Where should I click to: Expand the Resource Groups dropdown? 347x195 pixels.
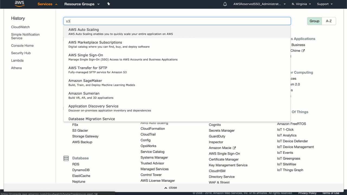click(82, 4)
